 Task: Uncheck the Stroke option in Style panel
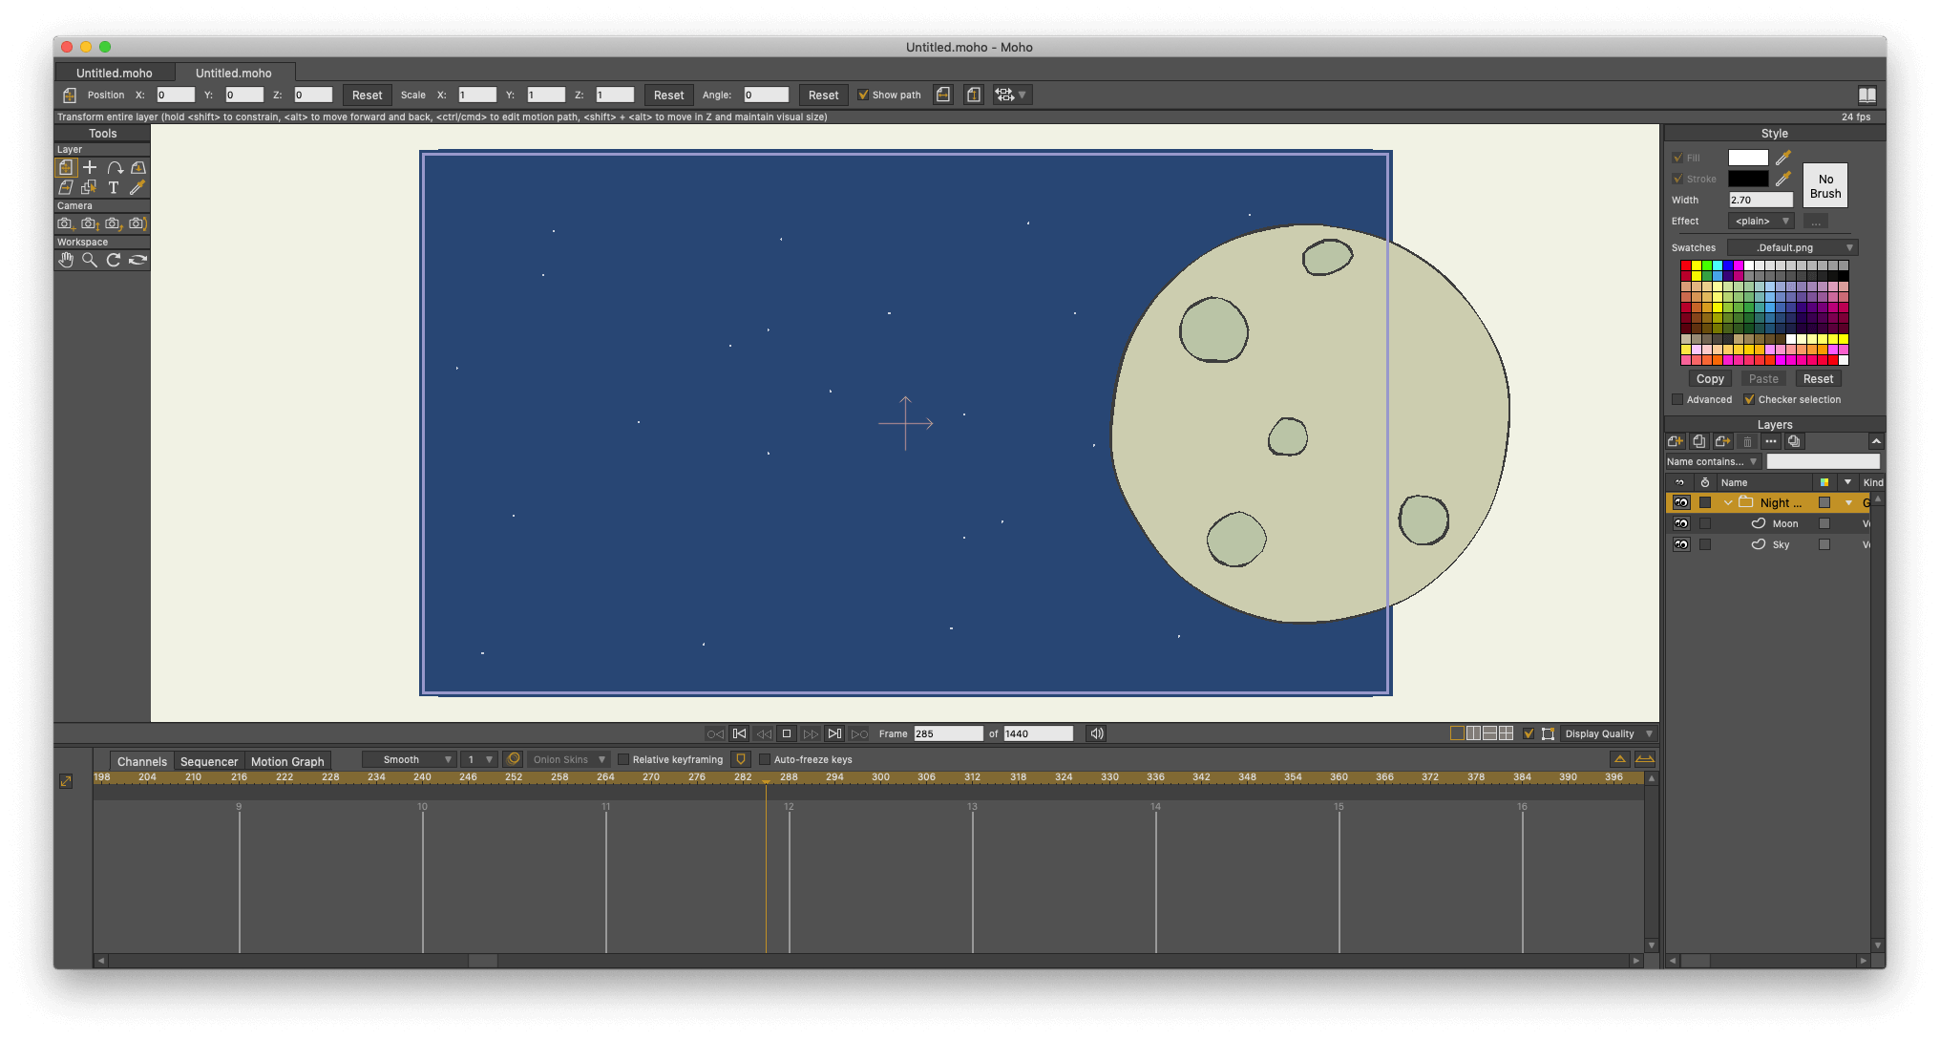tap(1677, 179)
